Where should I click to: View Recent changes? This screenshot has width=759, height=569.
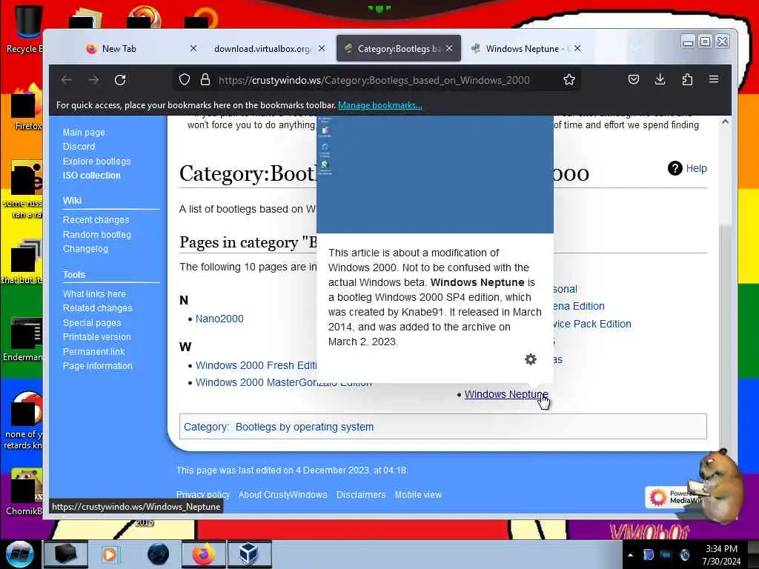[96, 219]
